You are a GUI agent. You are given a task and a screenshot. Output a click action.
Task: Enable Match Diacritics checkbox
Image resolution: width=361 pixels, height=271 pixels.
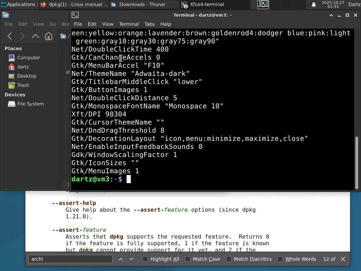tap(228, 259)
